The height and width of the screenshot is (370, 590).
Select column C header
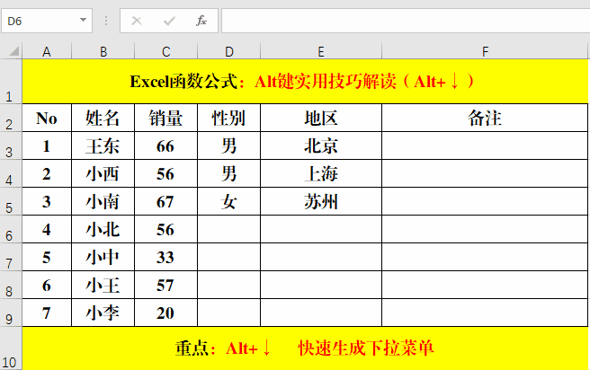[165, 51]
